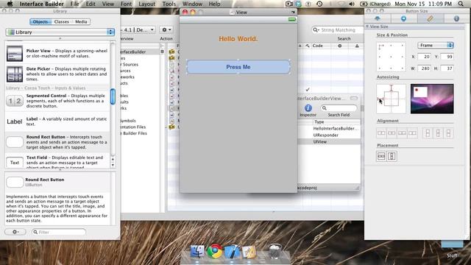The image size is (471, 265).
Task: Select the Label library icon
Action: 15,121
